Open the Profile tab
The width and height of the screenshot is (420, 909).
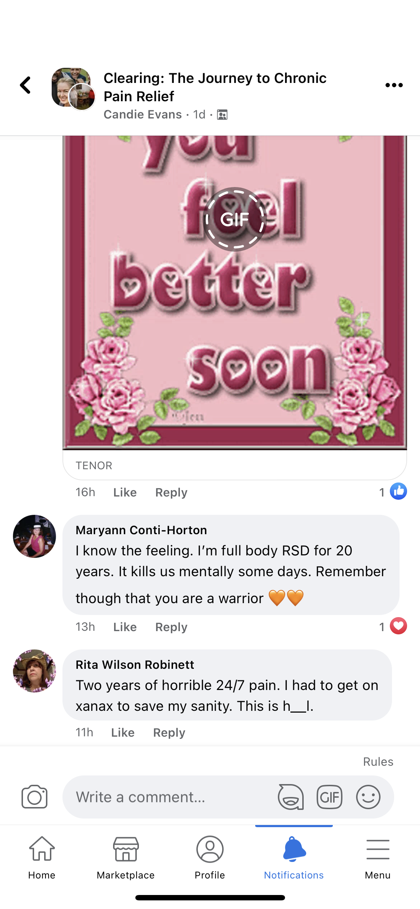click(210, 857)
